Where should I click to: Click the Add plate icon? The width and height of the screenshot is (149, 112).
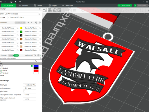click(x=50, y=10)
